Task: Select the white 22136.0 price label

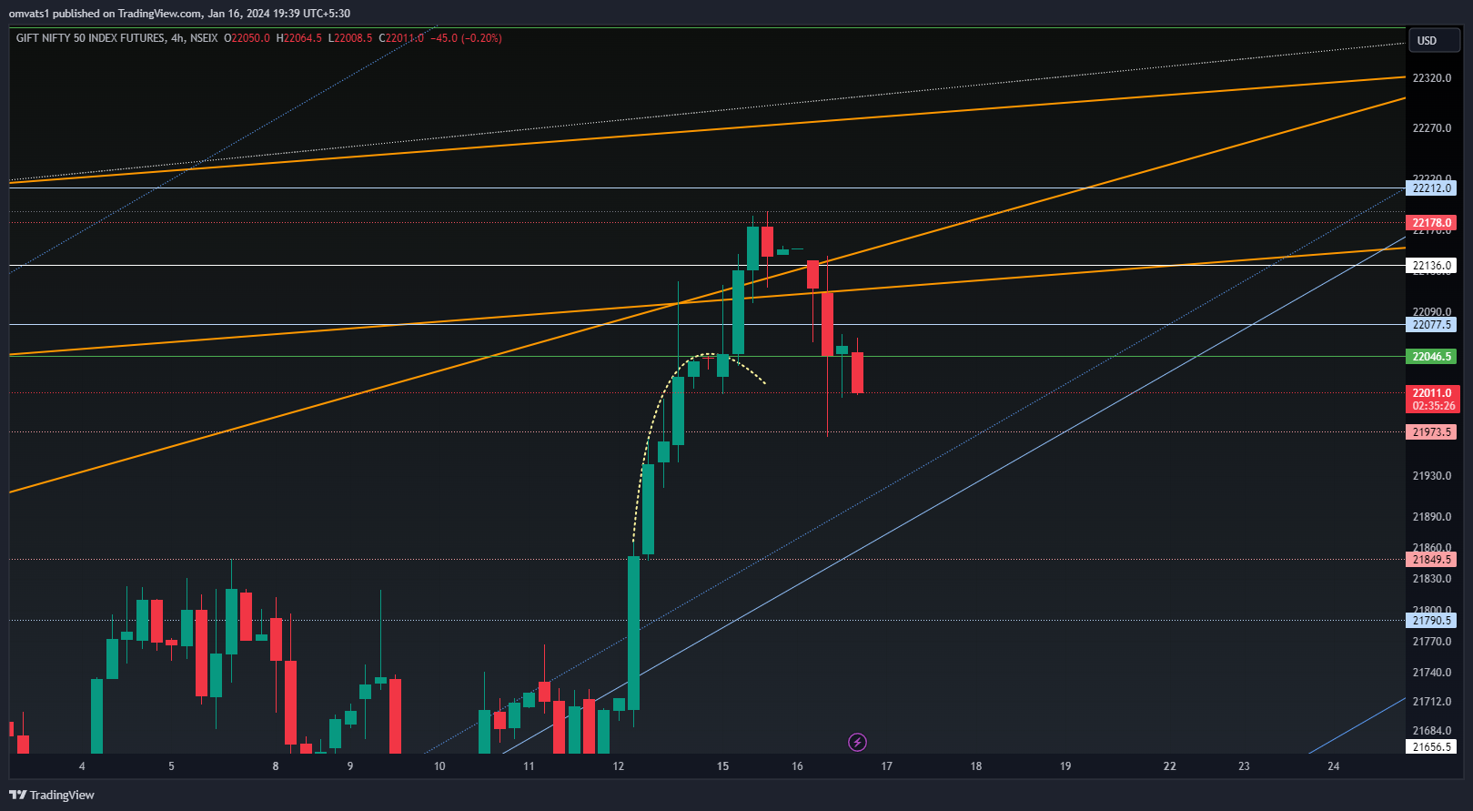Action: [1431, 266]
